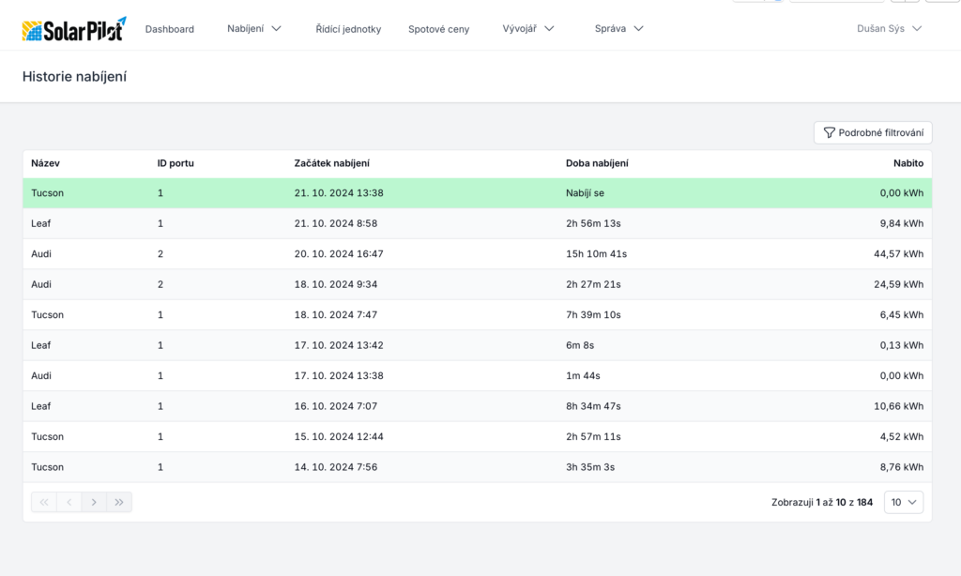Expand the Nabíjení menu
Viewport: 961px width, 576px height.
point(254,29)
